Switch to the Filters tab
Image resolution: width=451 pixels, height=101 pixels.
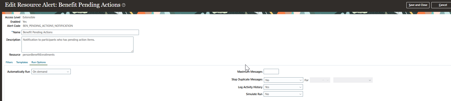click(x=9, y=62)
